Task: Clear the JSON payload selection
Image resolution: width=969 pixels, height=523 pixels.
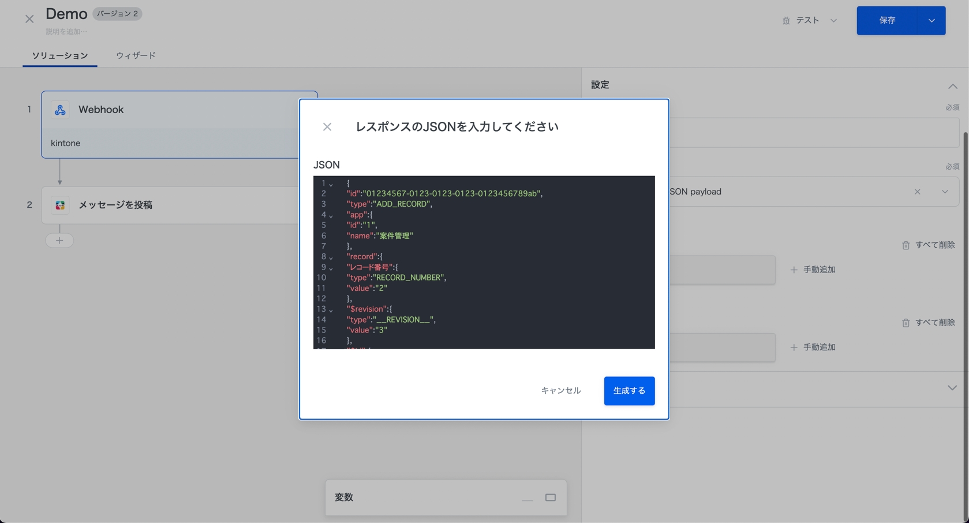Action: click(x=917, y=192)
